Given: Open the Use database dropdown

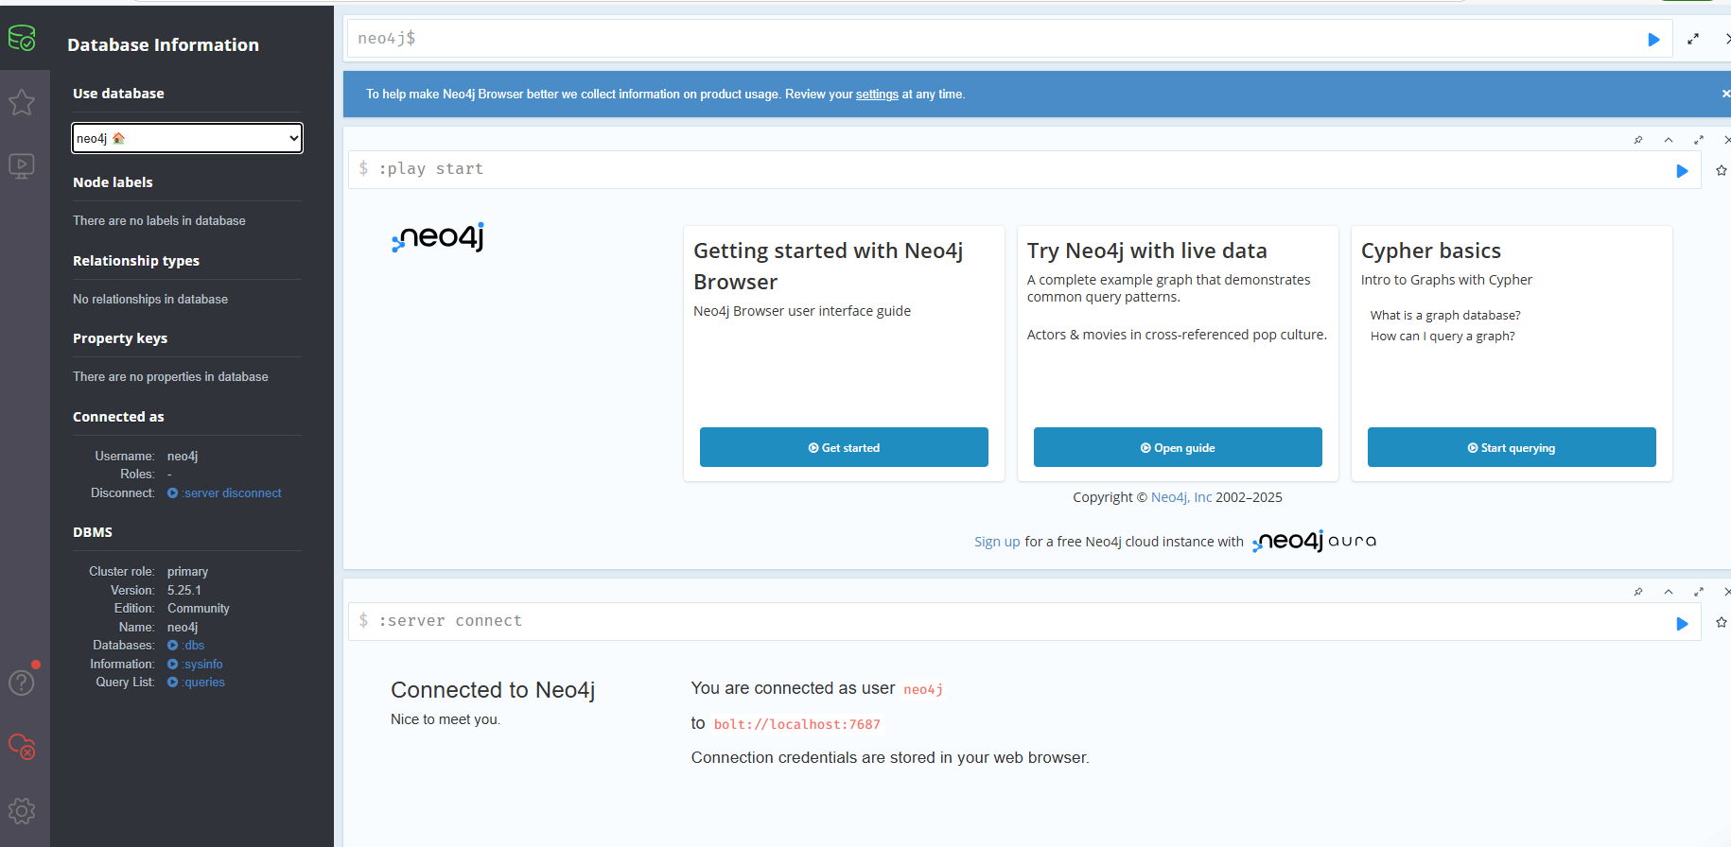Looking at the screenshot, I should coord(187,138).
